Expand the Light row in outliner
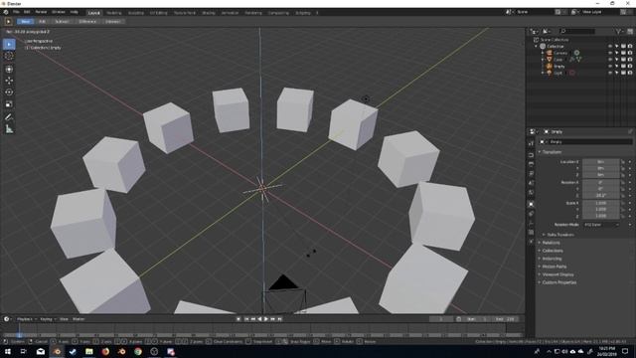 click(x=543, y=73)
